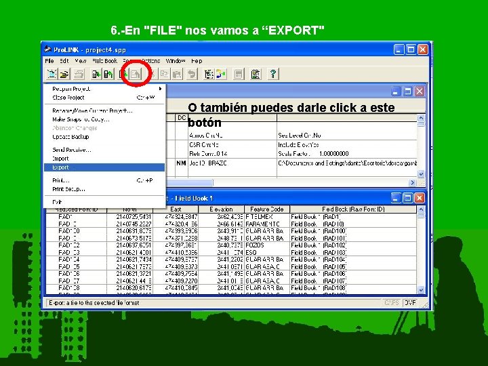Click the yellow-blue arrow toolbar icon

pyautogui.click(x=221, y=74)
